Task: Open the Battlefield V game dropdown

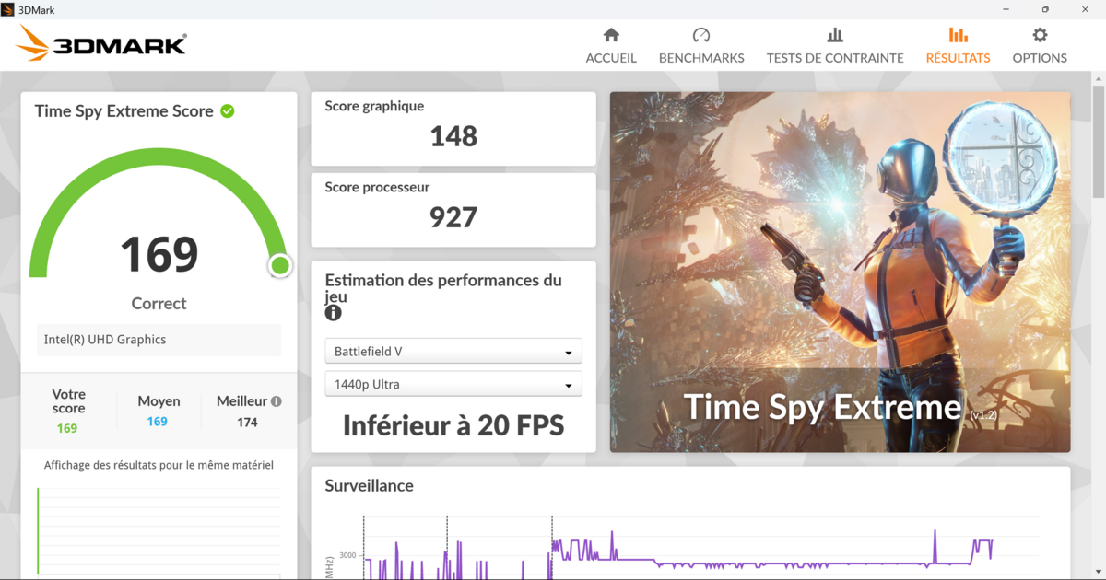Action: pyautogui.click(x=453, y=352)
